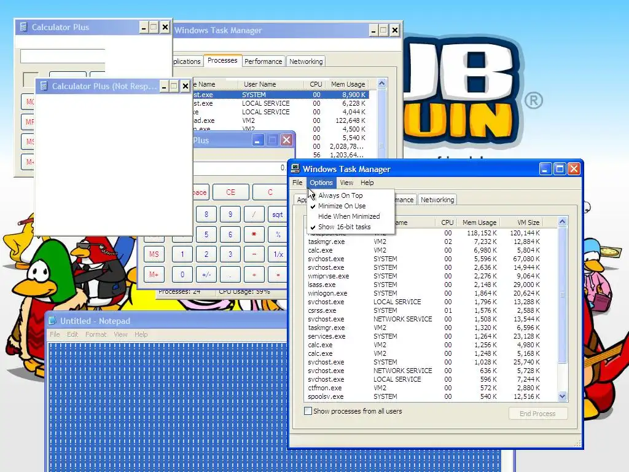629x472 pixels.
Task: Click calculator digit 6 button
Action: point(230,234)
